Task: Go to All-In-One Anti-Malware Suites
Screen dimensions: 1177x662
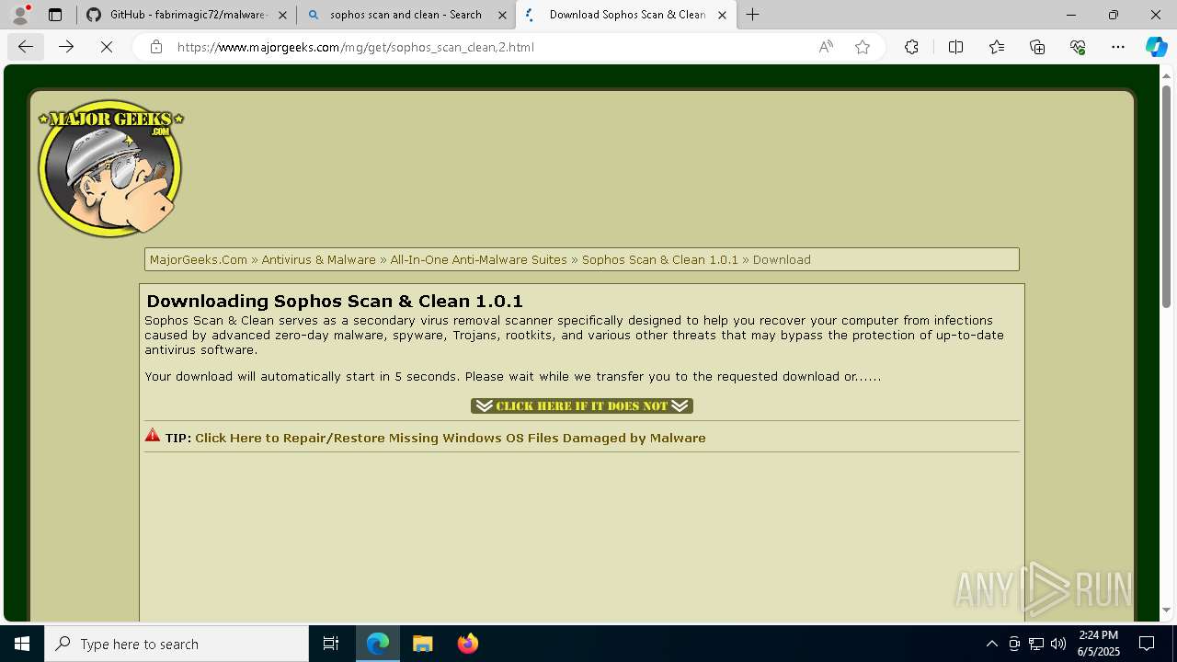Action: tap(478, 259)
